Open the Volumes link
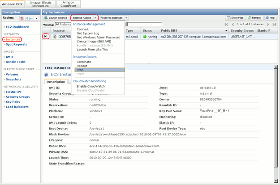This screenshot has width=280, height=185. tap(12, 75)
